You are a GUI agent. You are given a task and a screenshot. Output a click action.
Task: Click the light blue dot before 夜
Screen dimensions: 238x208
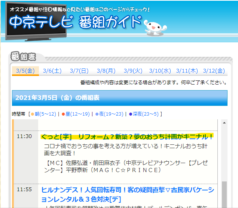point(97,114)
